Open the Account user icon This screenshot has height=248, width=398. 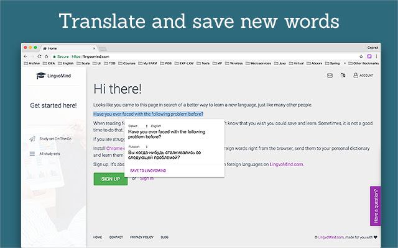(x=356, y=76)
